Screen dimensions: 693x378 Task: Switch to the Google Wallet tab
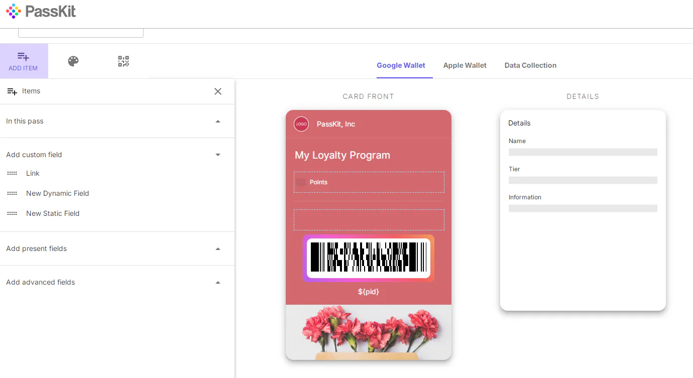tap(401, 65)
